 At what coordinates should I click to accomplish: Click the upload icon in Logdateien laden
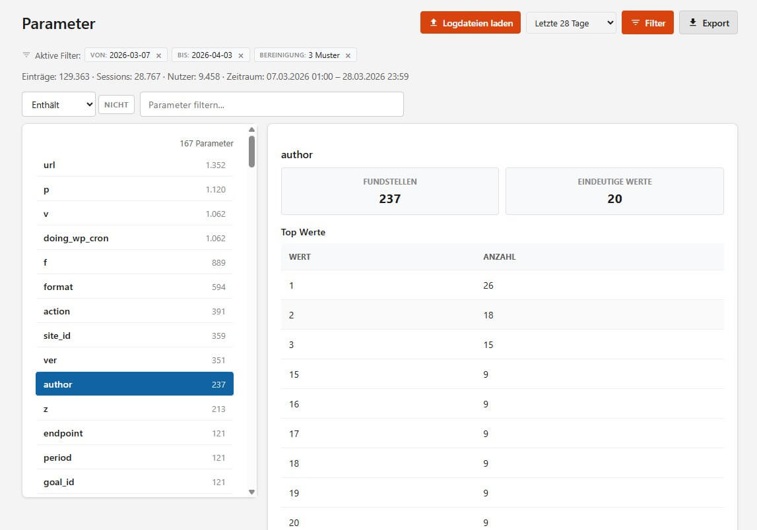(434, 23)
